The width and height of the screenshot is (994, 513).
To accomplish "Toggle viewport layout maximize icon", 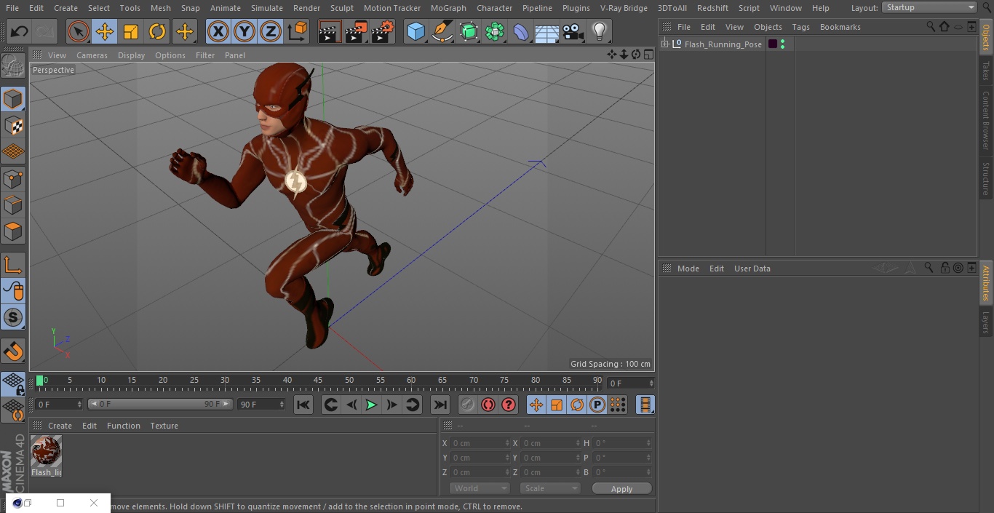I will point(648,55).
